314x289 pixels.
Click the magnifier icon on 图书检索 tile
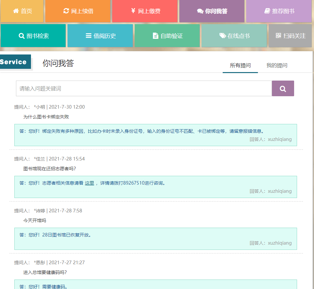point(22,36)
